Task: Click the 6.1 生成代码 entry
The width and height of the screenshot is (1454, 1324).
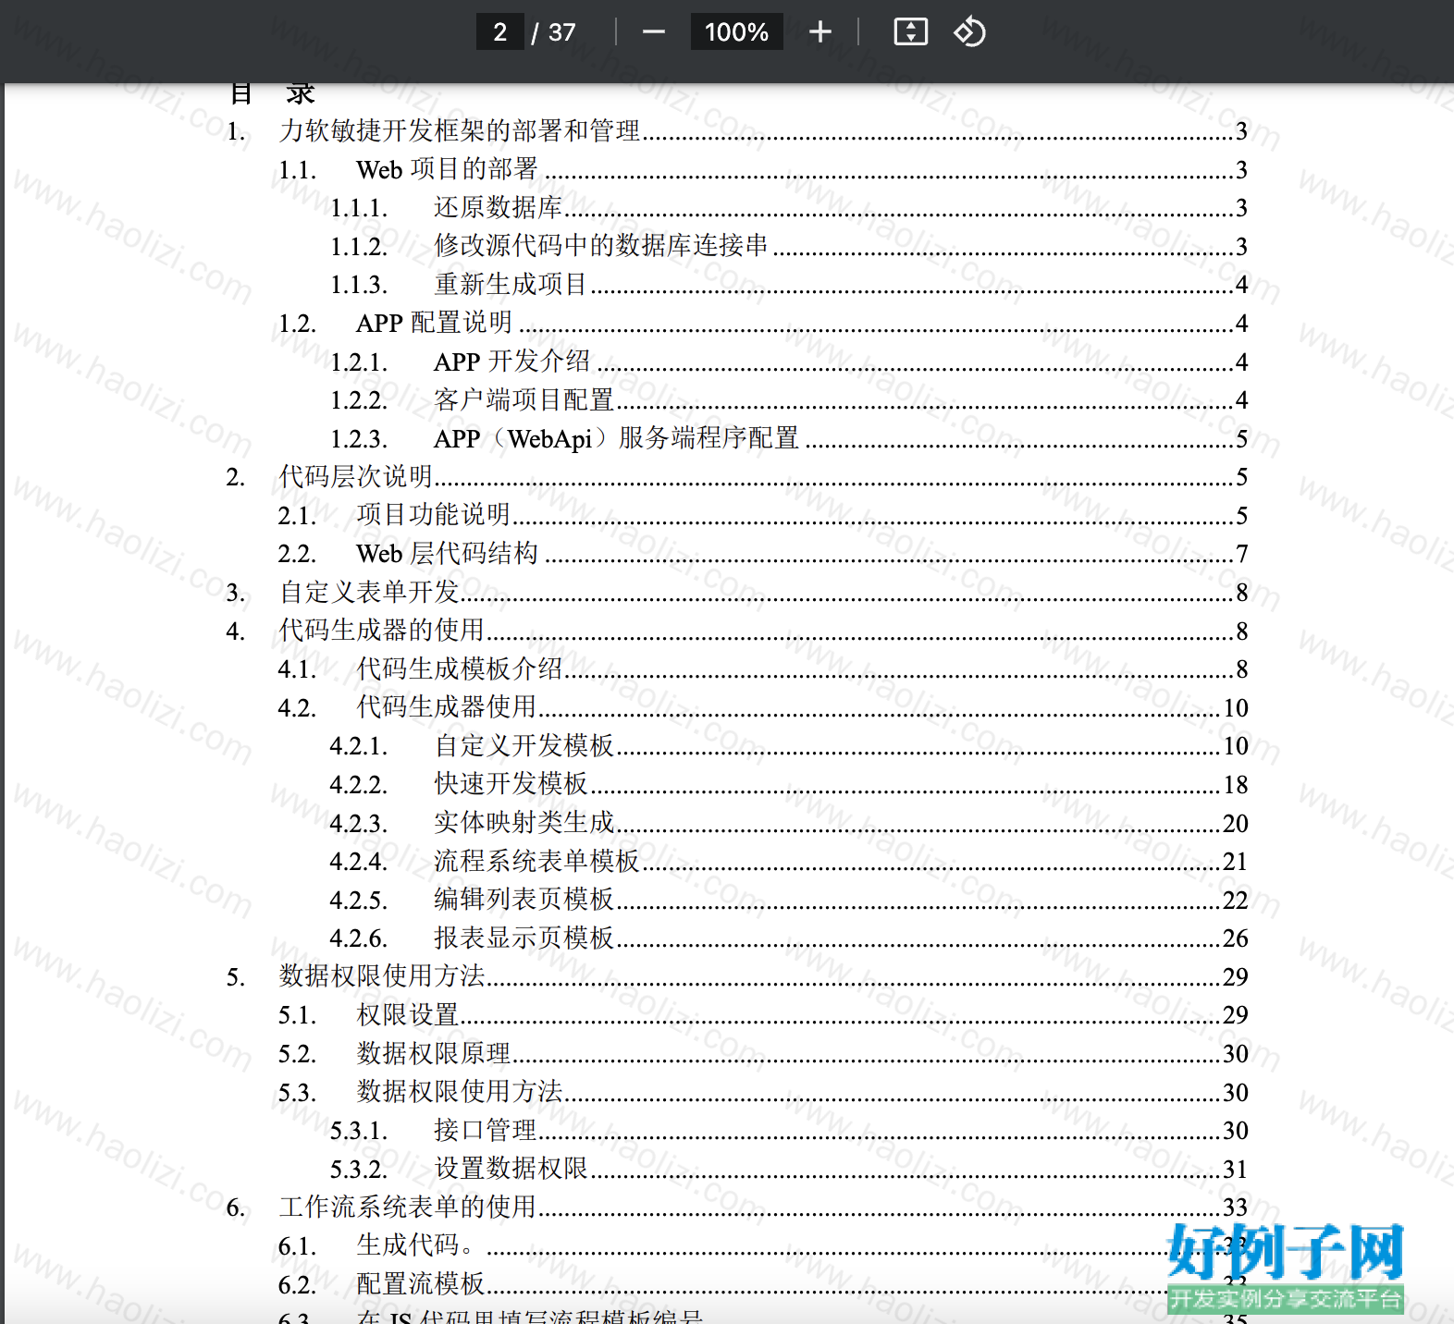Action: pos(763,1246)
